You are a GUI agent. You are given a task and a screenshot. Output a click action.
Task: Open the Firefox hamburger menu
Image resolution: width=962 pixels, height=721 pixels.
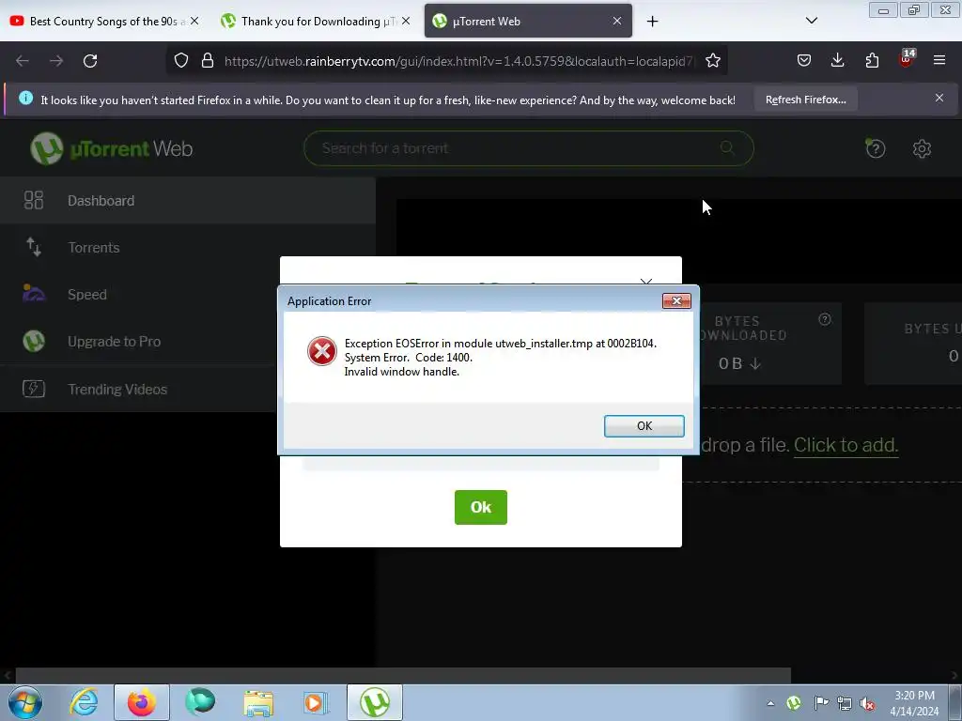click(939, 61)
